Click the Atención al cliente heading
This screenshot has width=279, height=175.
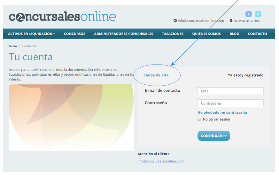tap(153, 154)
